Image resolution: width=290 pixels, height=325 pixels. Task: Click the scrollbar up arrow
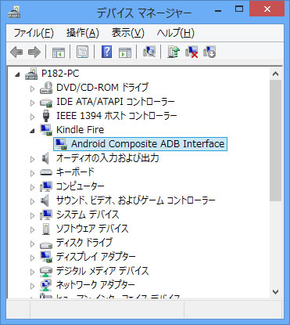[276, 74]
